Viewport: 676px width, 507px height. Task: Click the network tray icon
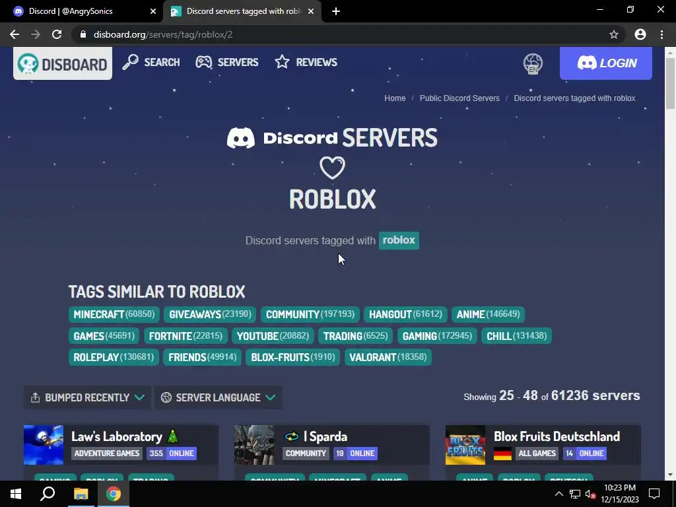coord(574,494)
